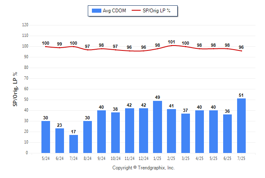Click the red SP/Orig LP % legend line
265x178 pixels.
click(x=136, y=10)
